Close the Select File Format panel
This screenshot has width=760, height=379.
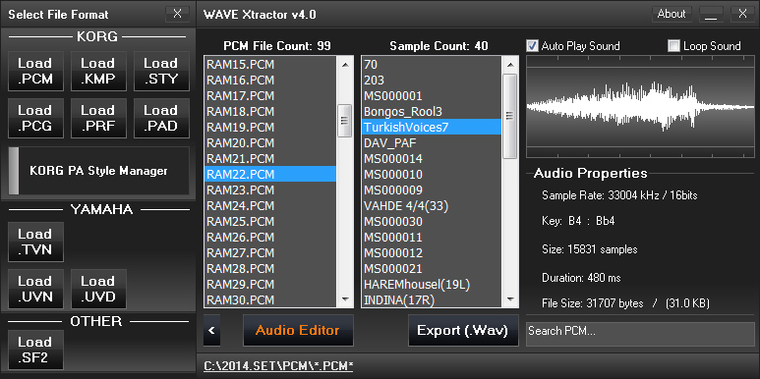(177, 14)
